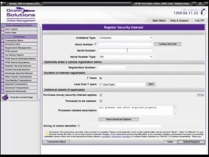Click the Submit Request button
Viewport: 209px width, 157px height.
191,142
